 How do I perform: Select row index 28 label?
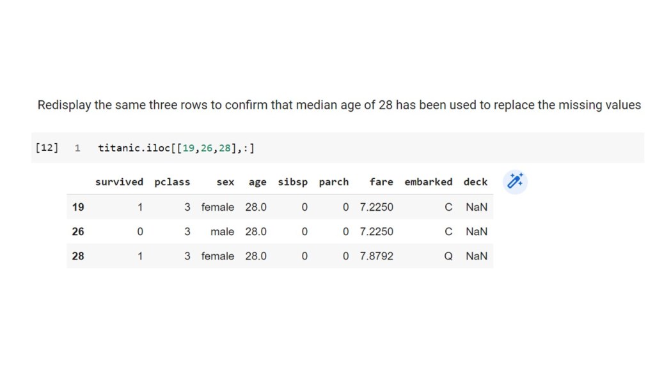coord(78,256)
